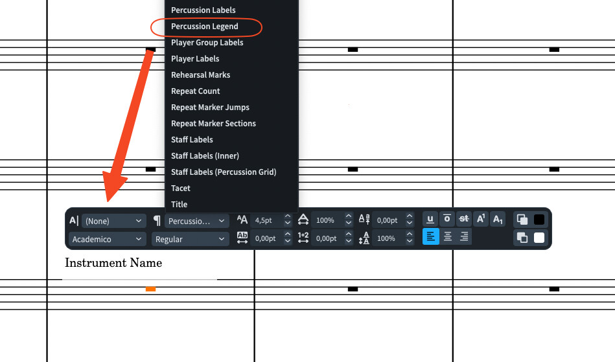Pick the black foreground color swatch
The image size is (615, 362).
coord(539,220)
